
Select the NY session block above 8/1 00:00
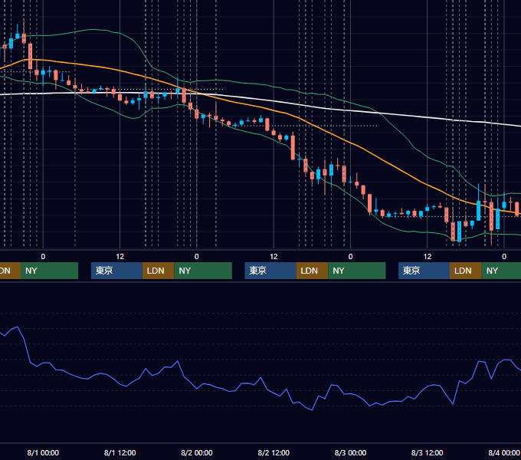coord(49,271)
